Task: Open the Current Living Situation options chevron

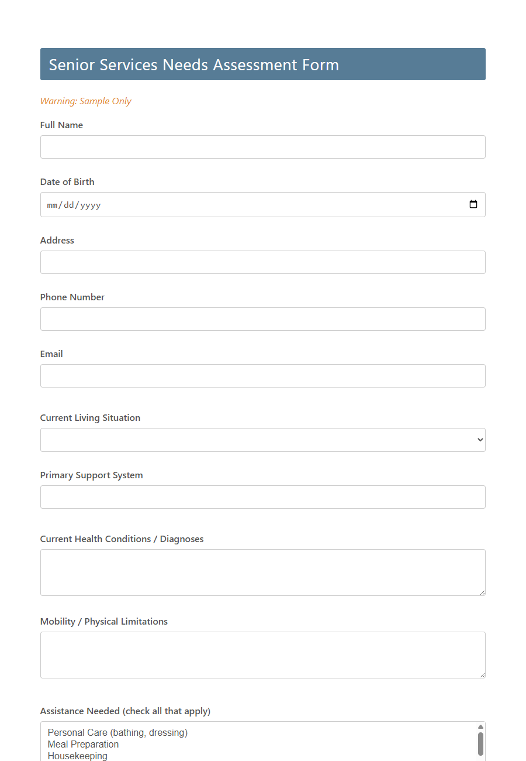Action: click(480, 440)
